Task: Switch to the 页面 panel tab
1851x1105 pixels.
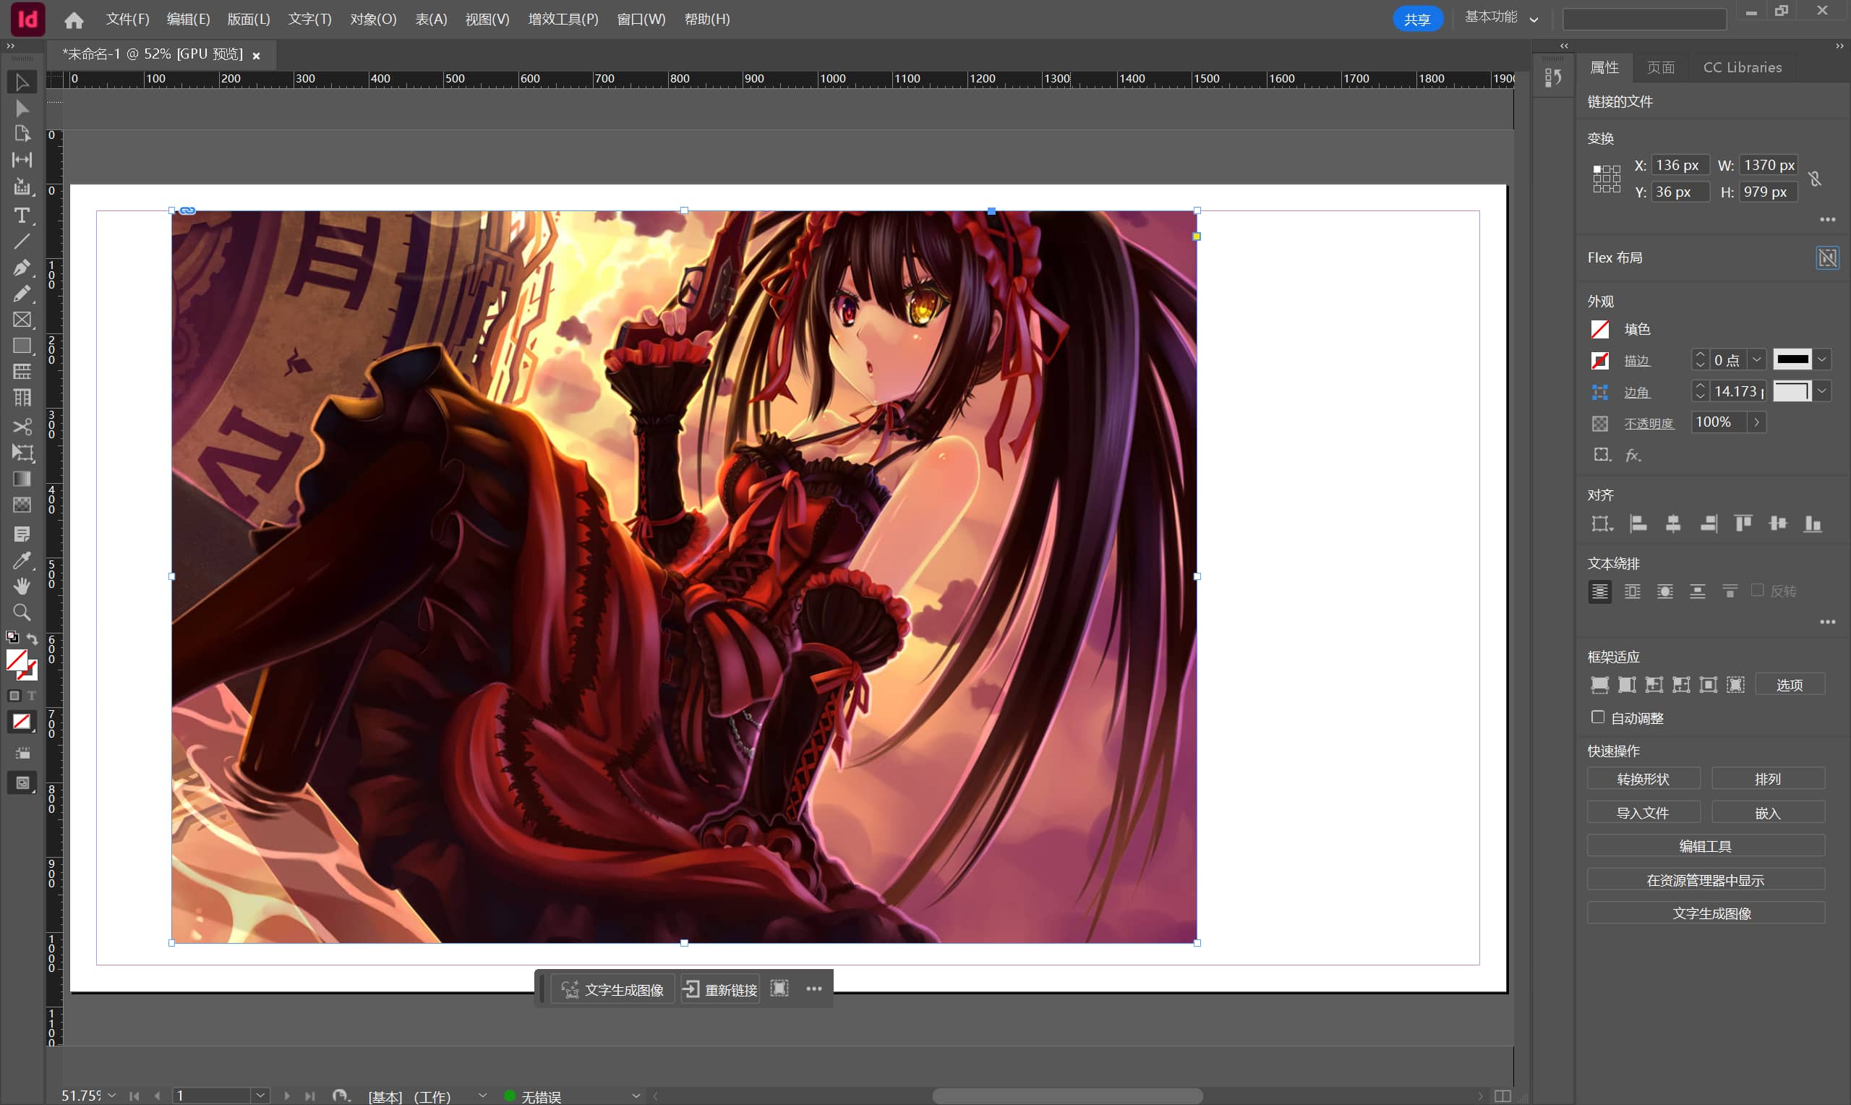Action: 1660,68
